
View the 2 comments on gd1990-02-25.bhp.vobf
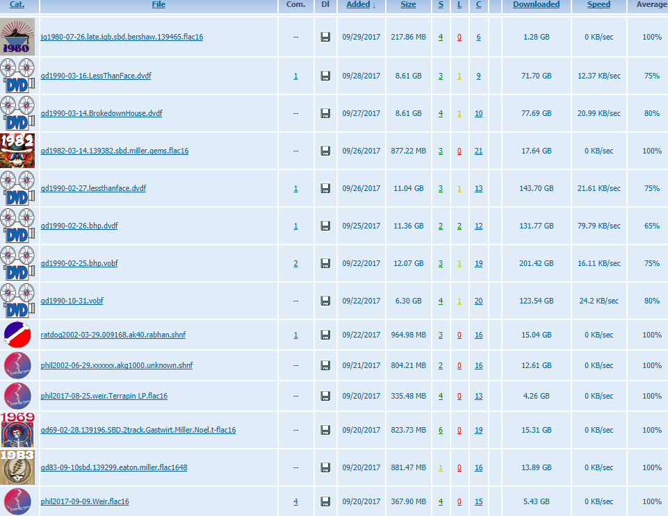(x=295, y=263)
